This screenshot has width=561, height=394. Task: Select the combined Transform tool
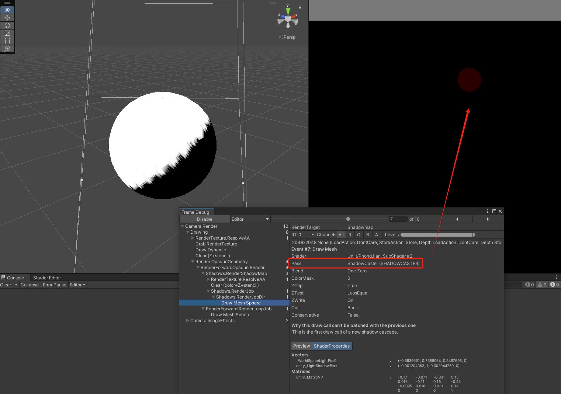pos(7,49)
